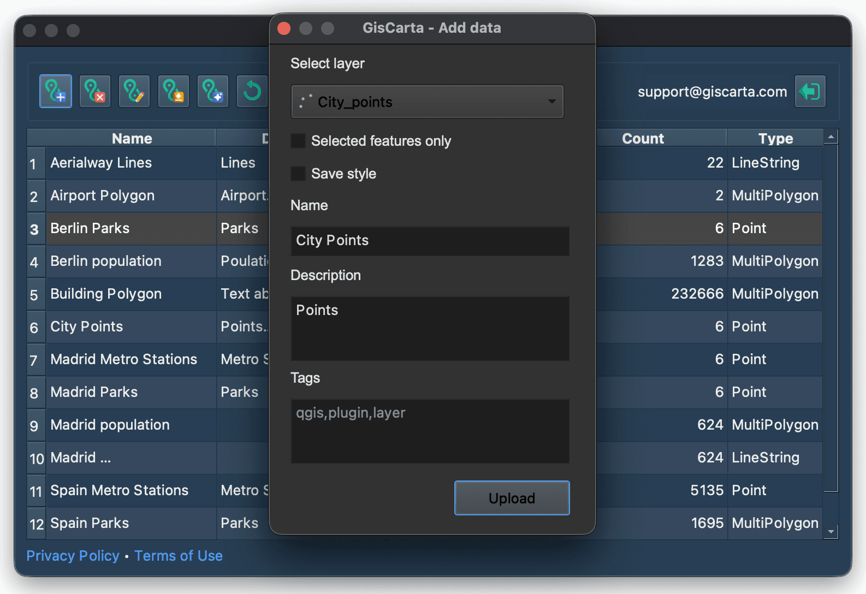Open the City_points layer dropdown
The height and width of the screenshot is (594, 866).
(x=427, y=102)
